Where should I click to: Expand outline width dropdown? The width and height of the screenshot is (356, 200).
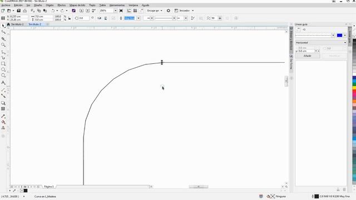[x=139, y=18]
